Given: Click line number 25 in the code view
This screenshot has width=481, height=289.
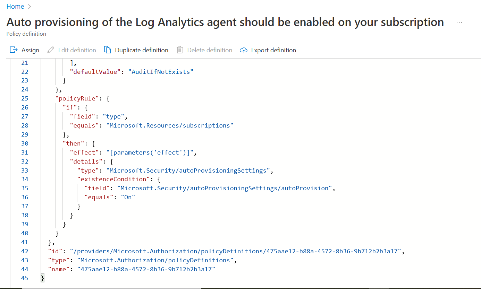Looking at the screenshot, I should [x=25, y=98].
